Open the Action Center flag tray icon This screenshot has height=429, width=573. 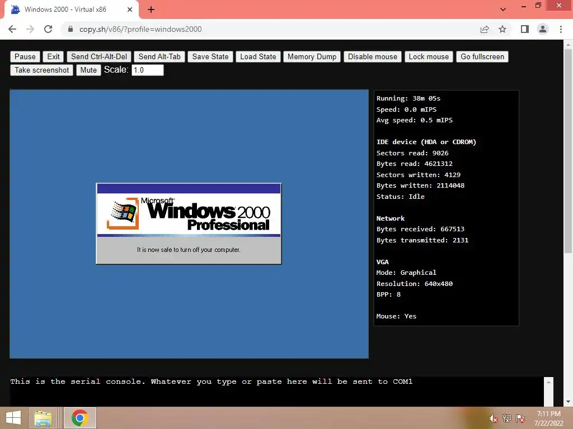[520, 418]
